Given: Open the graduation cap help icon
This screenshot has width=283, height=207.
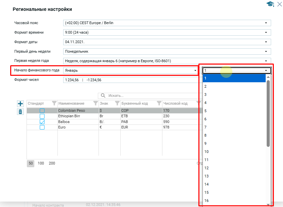Looking at the screenshot, I should click(x=270, y=4).
